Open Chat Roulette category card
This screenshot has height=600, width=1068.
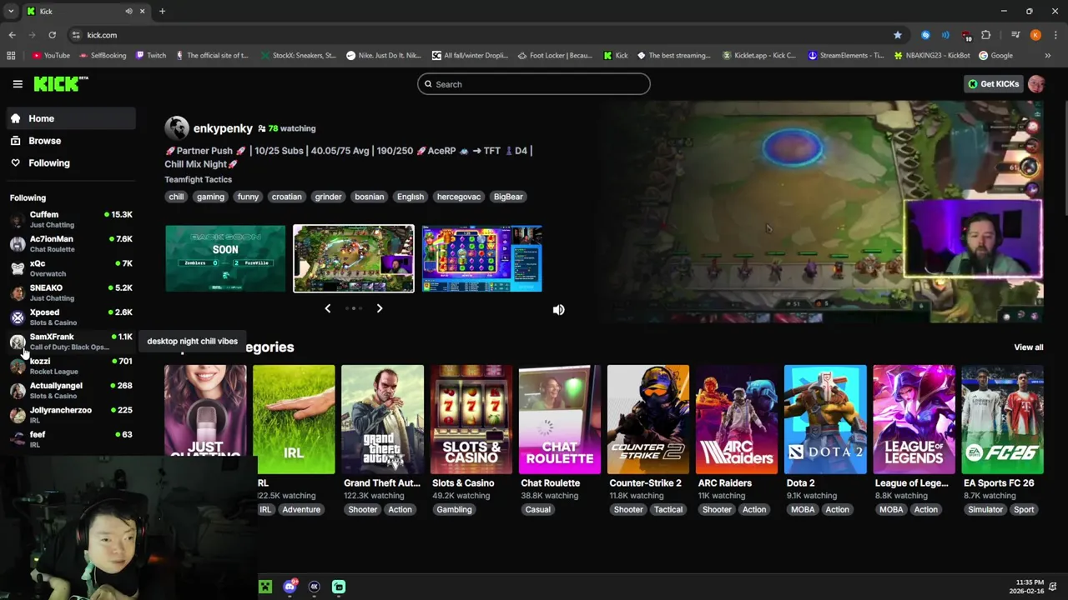point(560,438)
